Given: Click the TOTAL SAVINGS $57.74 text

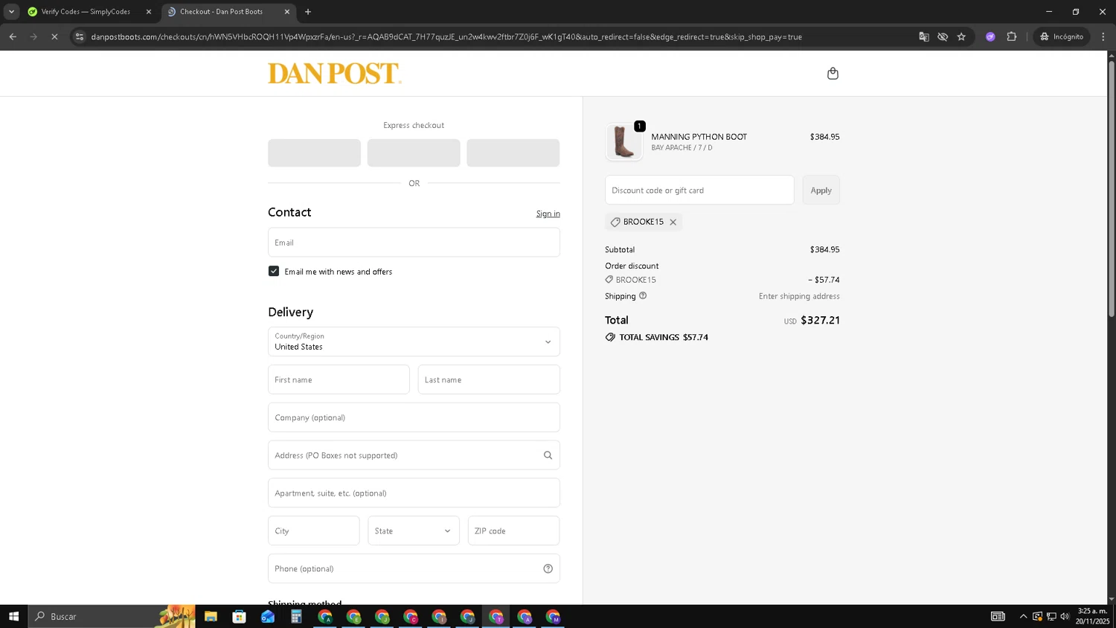Looking at the screenshot, I should [x=663, y=337].
